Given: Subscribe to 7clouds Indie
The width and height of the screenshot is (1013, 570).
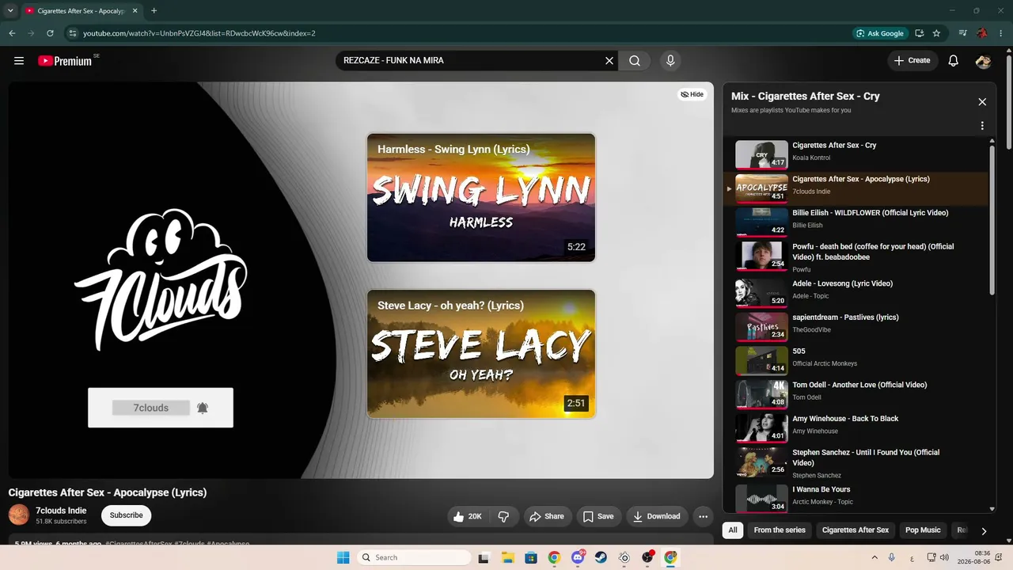Looking at the screenshot, I should pyautogui.click(x=127, y=515).
